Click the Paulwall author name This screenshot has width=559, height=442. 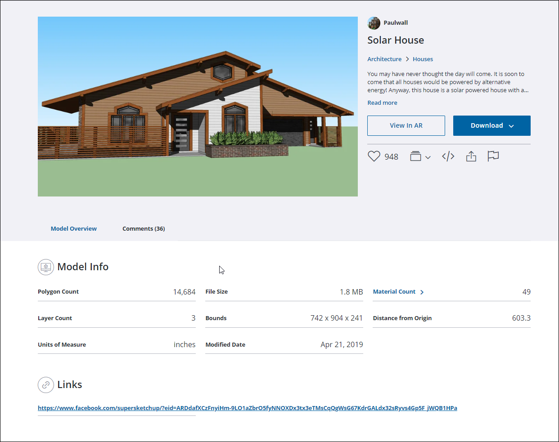[396, 23]
